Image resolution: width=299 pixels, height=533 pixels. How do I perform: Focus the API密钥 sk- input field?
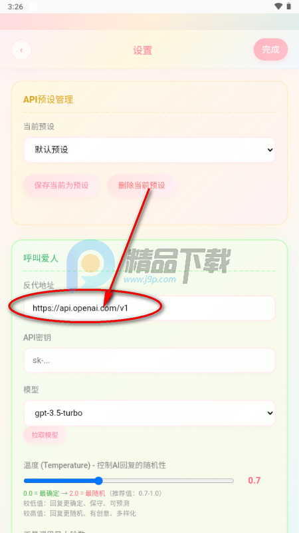click(149, 360)
